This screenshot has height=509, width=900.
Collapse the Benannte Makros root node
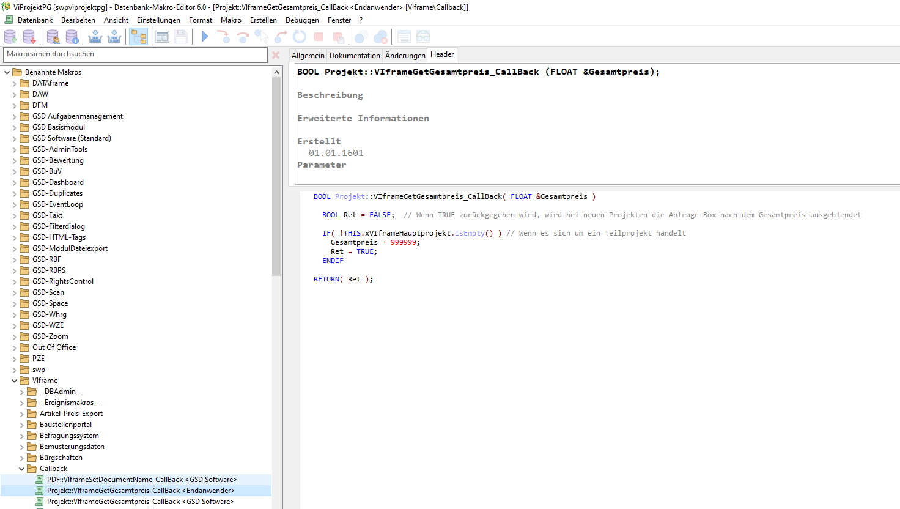[7, 72]
